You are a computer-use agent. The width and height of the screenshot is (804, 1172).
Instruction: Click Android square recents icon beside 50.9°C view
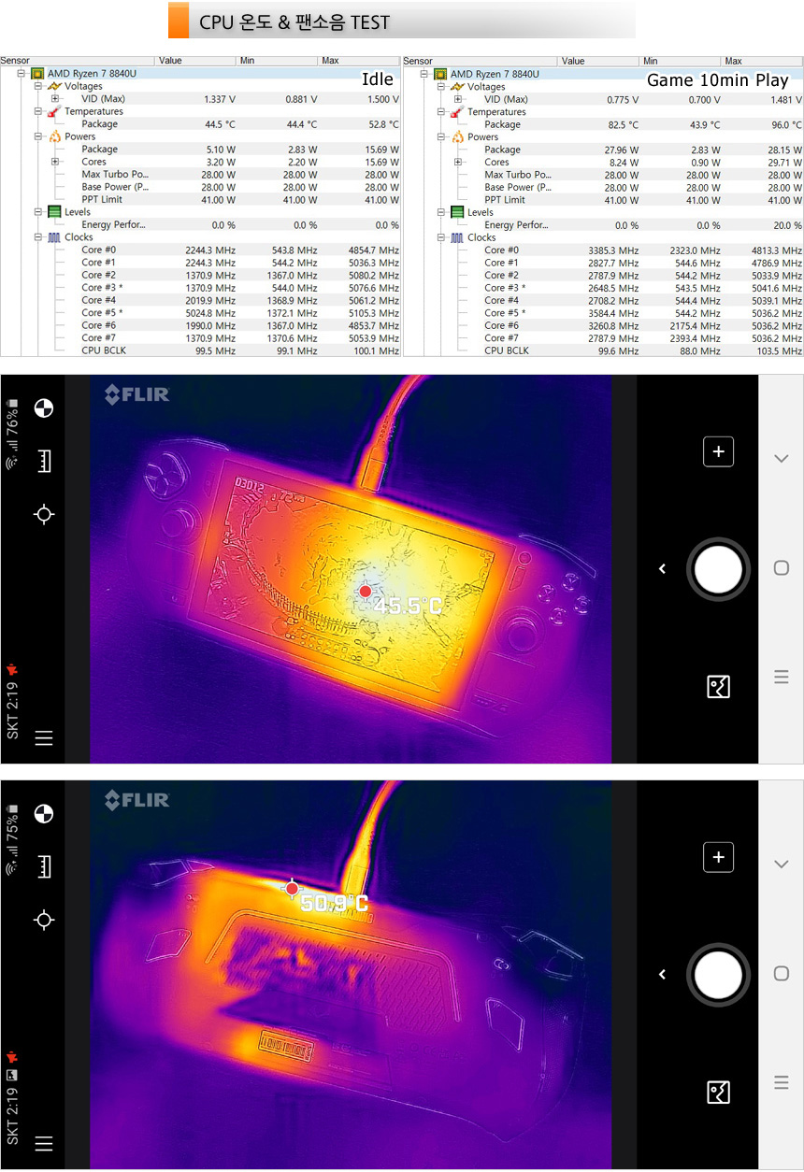click(782, 973)
